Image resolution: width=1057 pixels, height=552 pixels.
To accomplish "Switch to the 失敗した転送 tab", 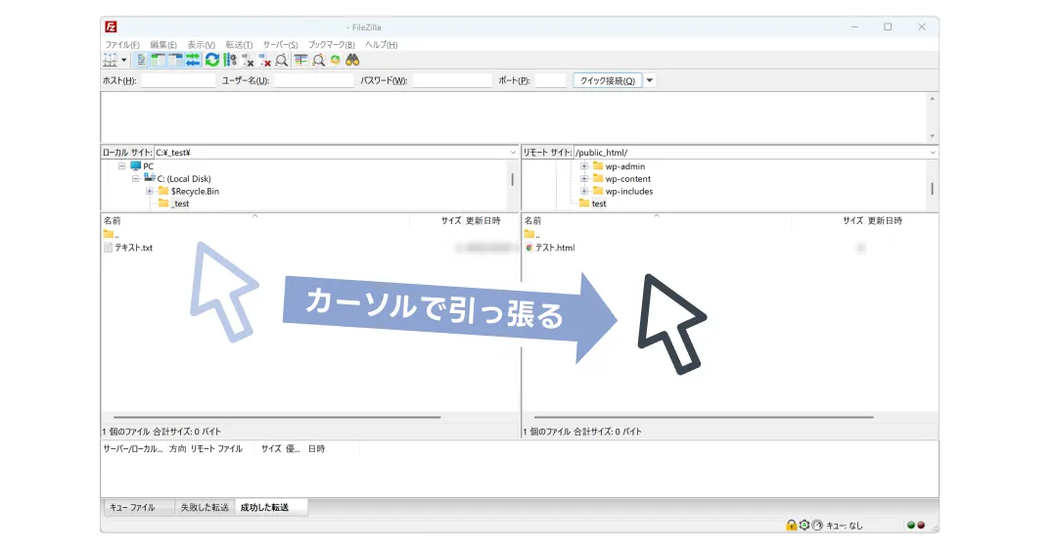I will [x=205, y=507].
